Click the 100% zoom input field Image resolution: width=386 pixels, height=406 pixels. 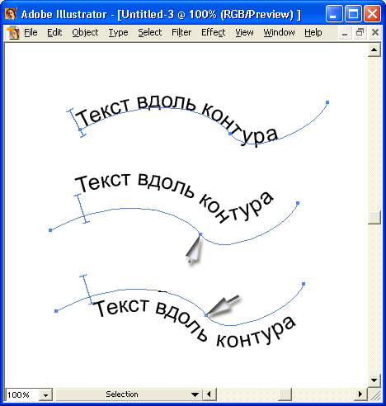(22, 395)
